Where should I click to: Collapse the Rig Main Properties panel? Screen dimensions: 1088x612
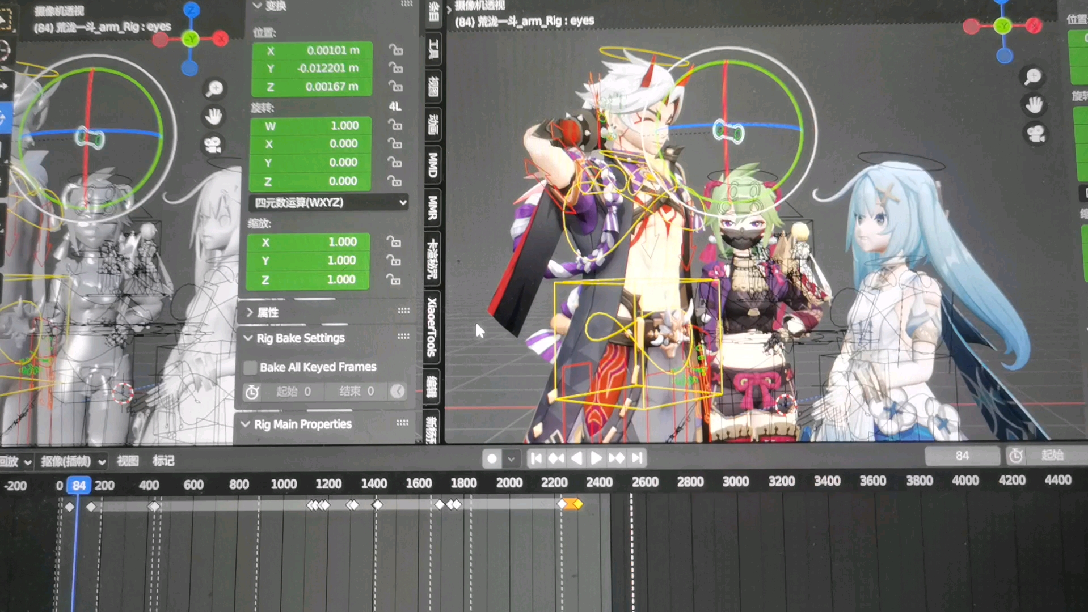246,424
